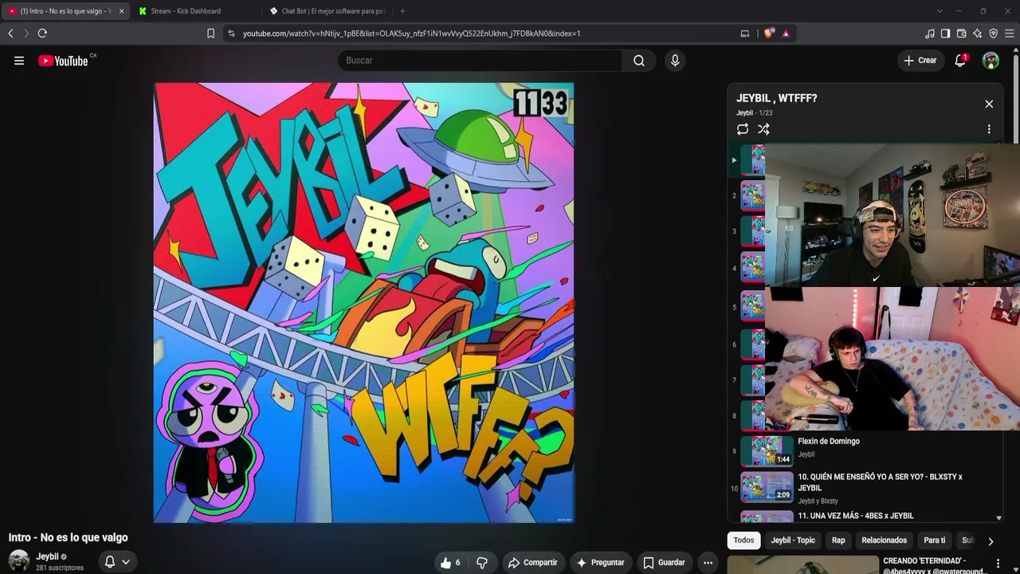Go forward in browser history
The image size is (1020, 574).
(x=26, y=33)
